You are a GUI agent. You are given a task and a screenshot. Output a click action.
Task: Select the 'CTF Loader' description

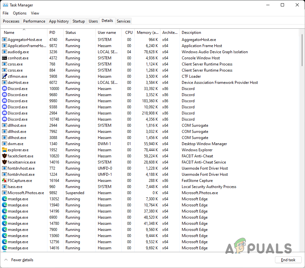coord(191,76)
